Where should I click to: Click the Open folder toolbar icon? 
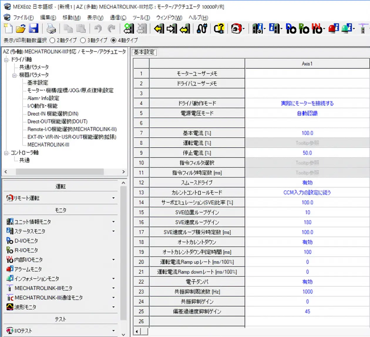[x=21, y=28]
